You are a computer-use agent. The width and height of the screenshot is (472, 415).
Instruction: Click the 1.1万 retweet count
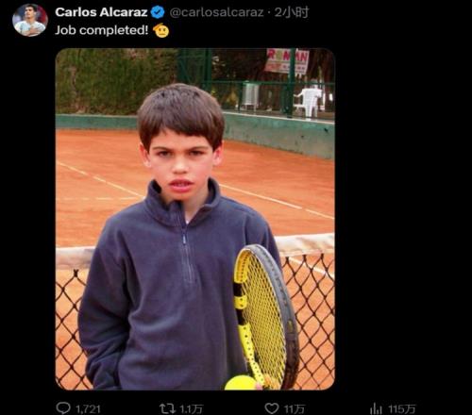coord(191,409)
